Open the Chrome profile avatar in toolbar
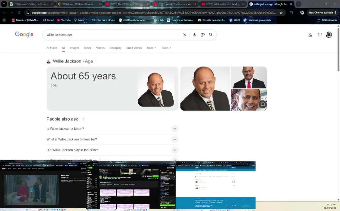The height and width of the screenshot is (211, 340). (302, 13)
